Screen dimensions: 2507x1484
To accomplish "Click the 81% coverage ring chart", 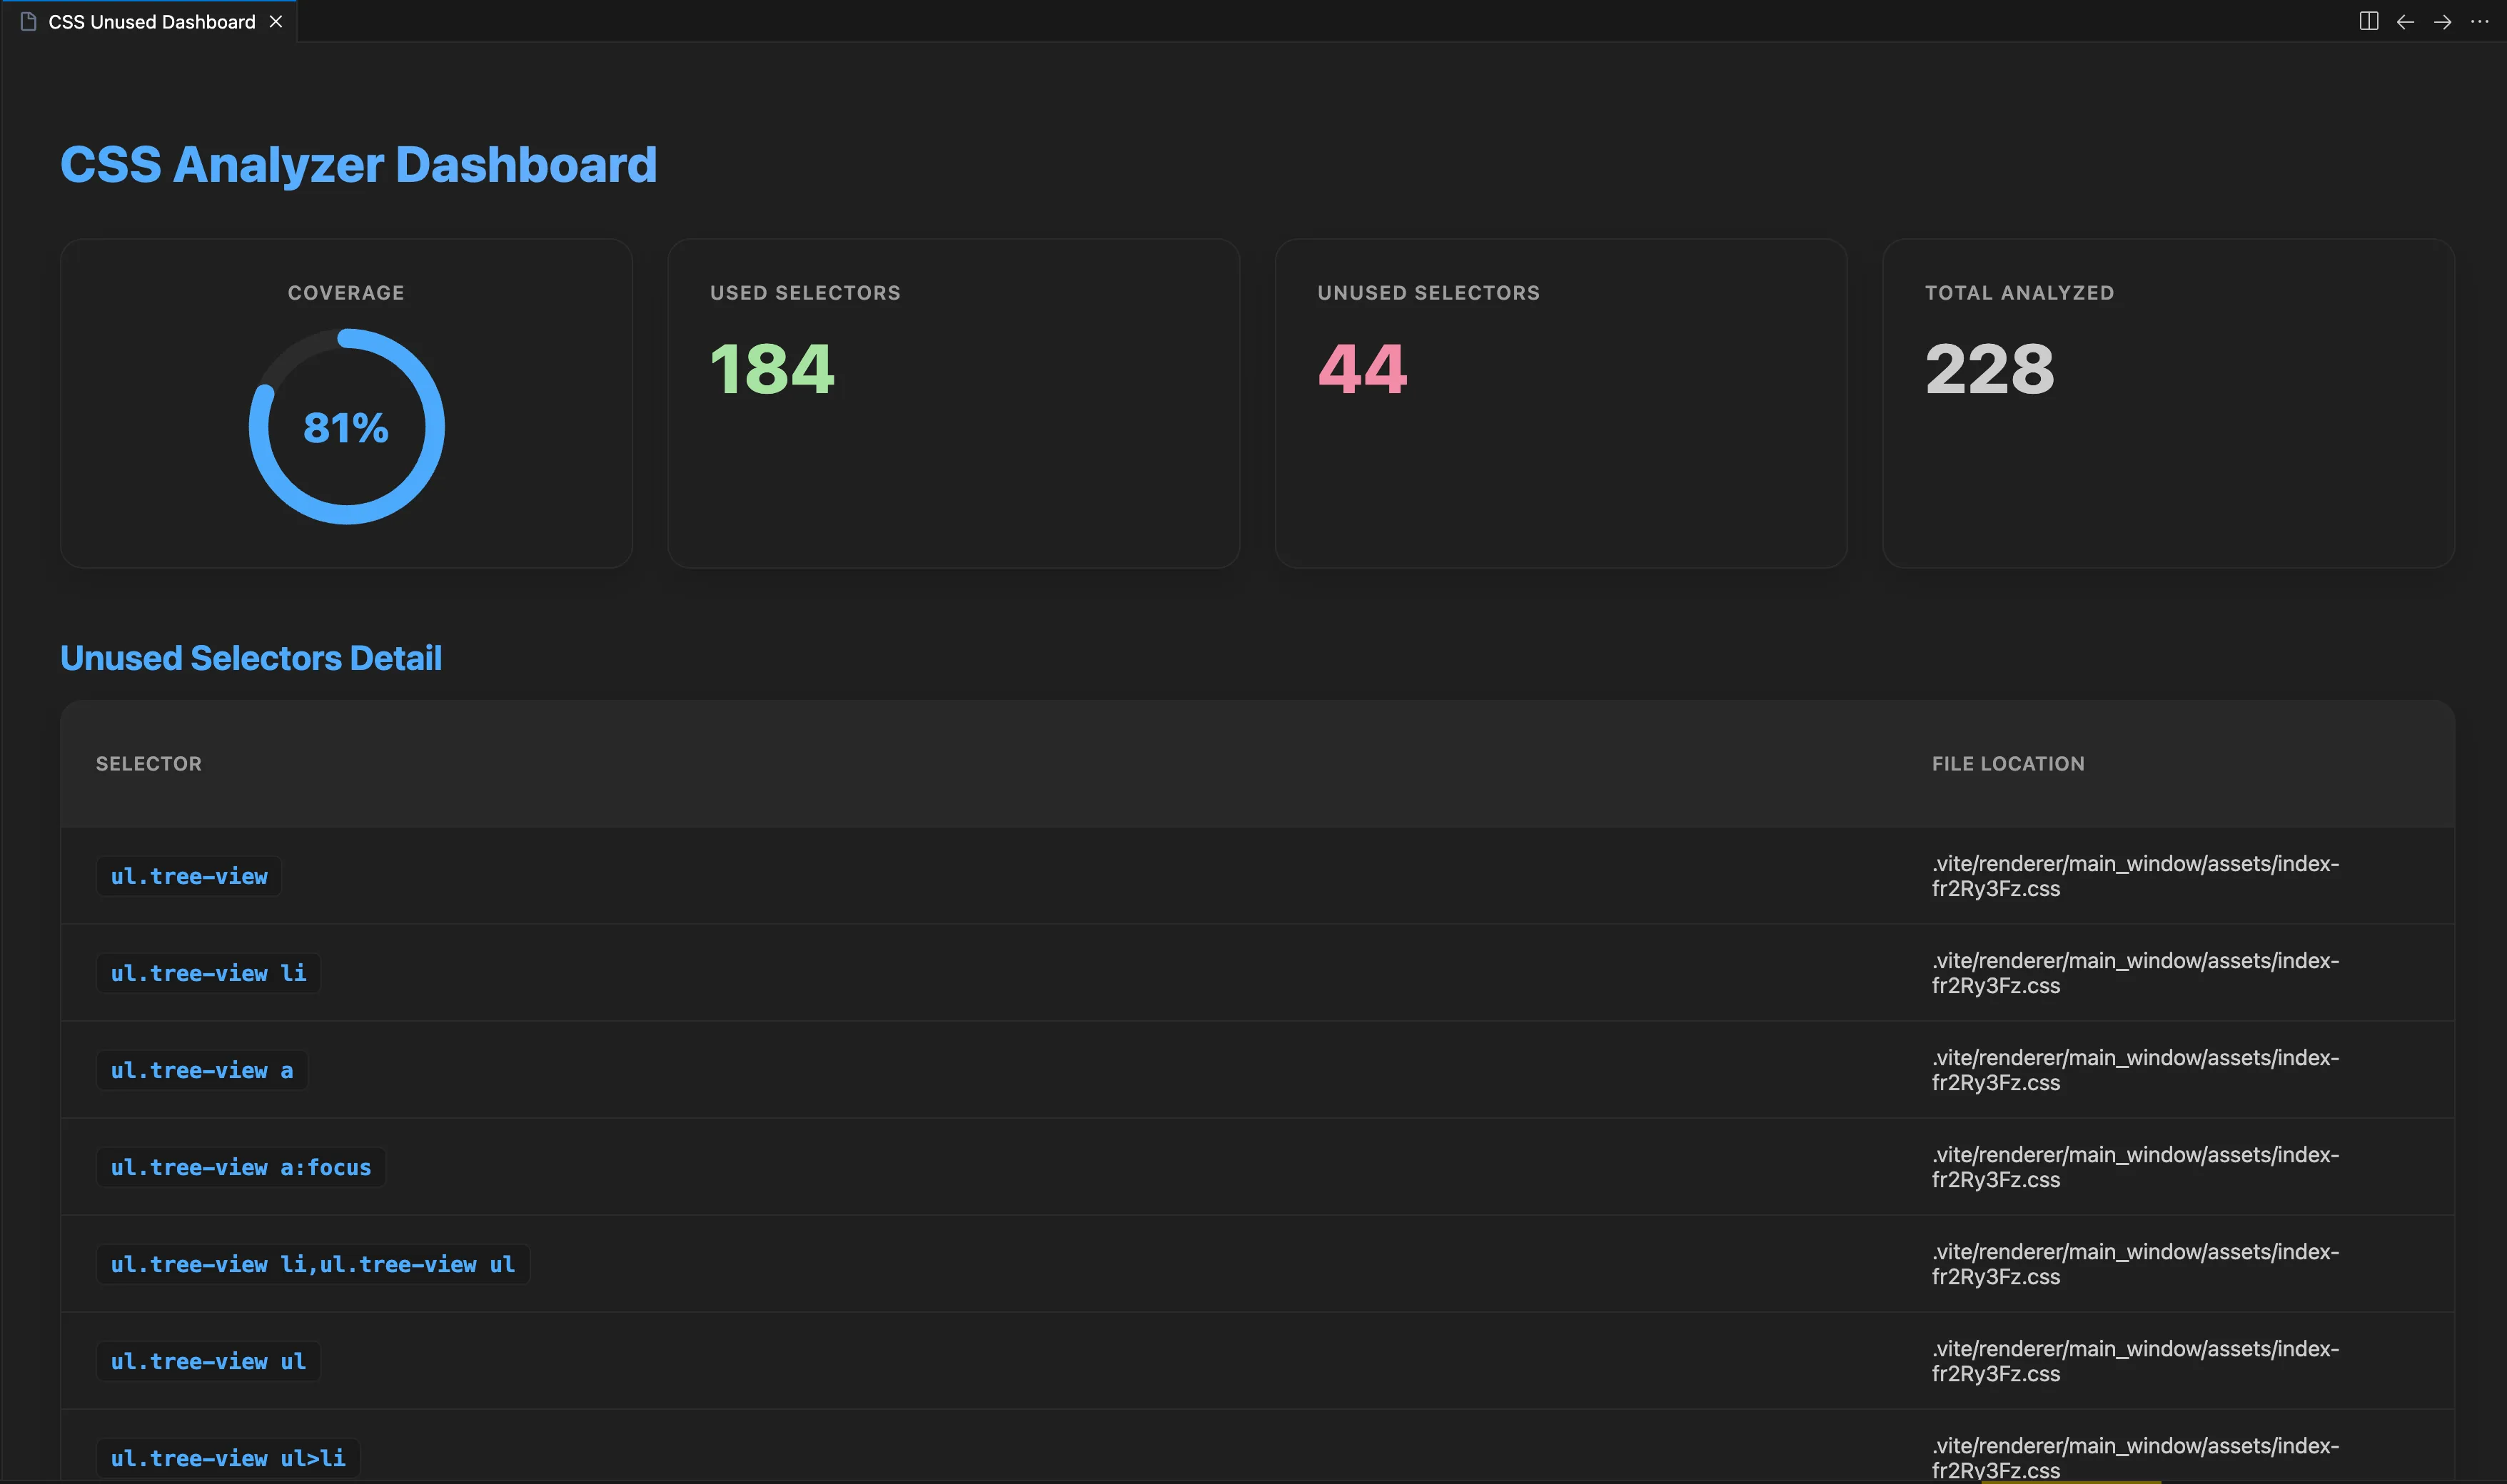I will click(346, 427).
